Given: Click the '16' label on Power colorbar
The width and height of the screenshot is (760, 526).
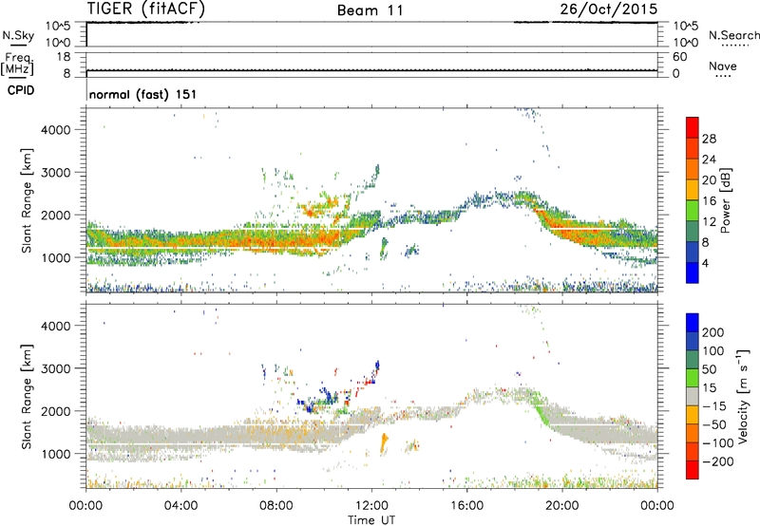Looking at the screenshot, I should [x=709, y=201].
